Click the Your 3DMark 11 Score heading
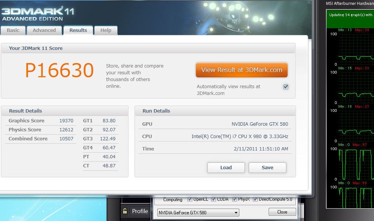374x221 pixels. coord(36,48)
